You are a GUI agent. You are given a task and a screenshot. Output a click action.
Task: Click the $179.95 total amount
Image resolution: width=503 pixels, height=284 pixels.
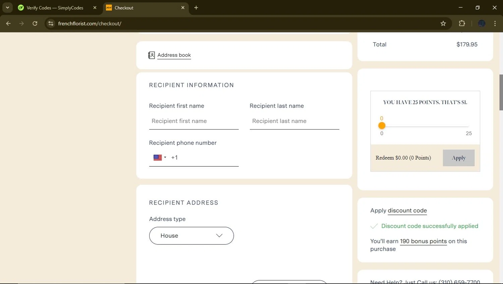coord(467,44)
